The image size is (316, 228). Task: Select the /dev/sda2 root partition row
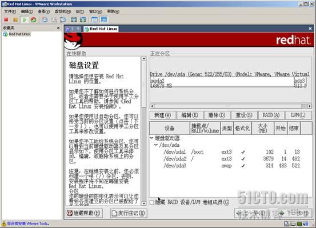[231, 159]
